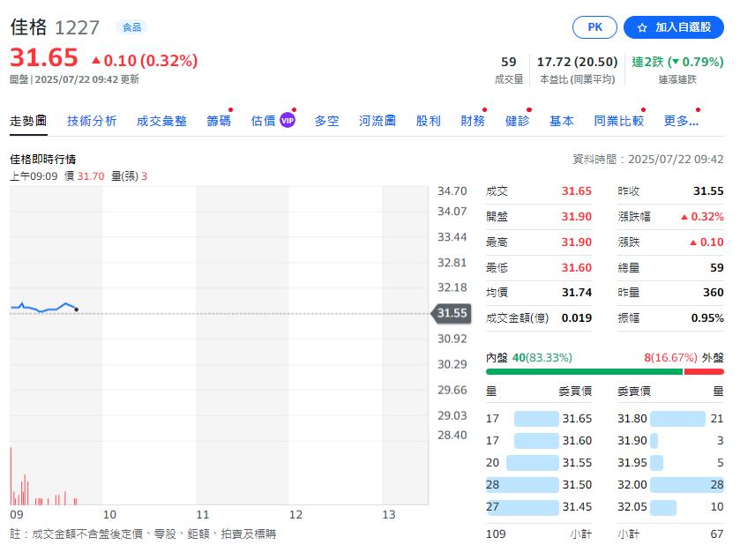
Task: Open the 健診 tab
Action: tap(517, 122)
